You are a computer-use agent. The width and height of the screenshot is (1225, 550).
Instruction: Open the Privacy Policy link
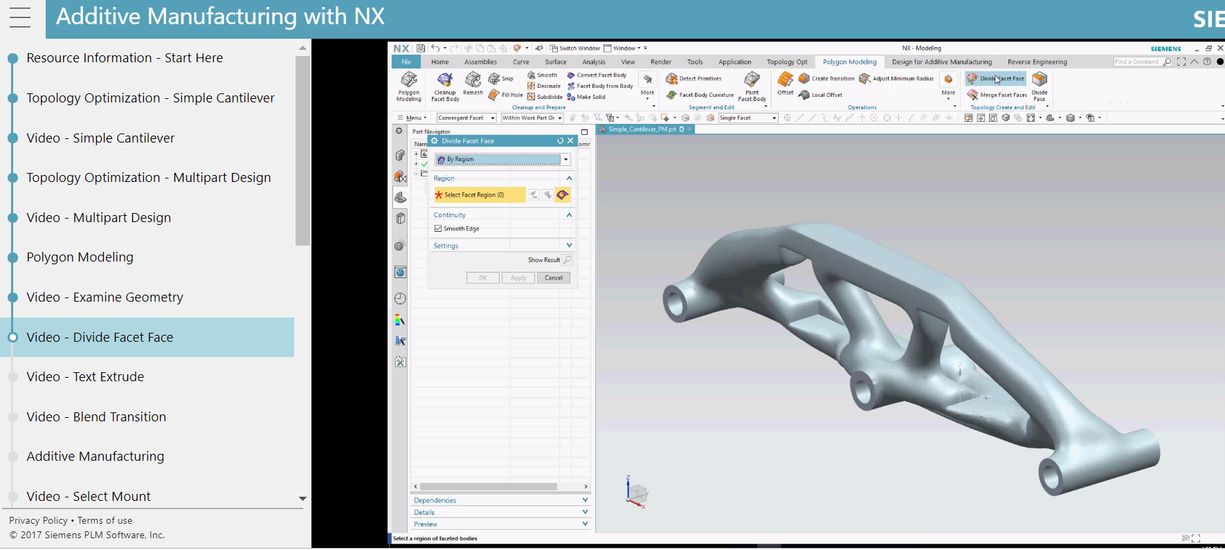[38, 520]
